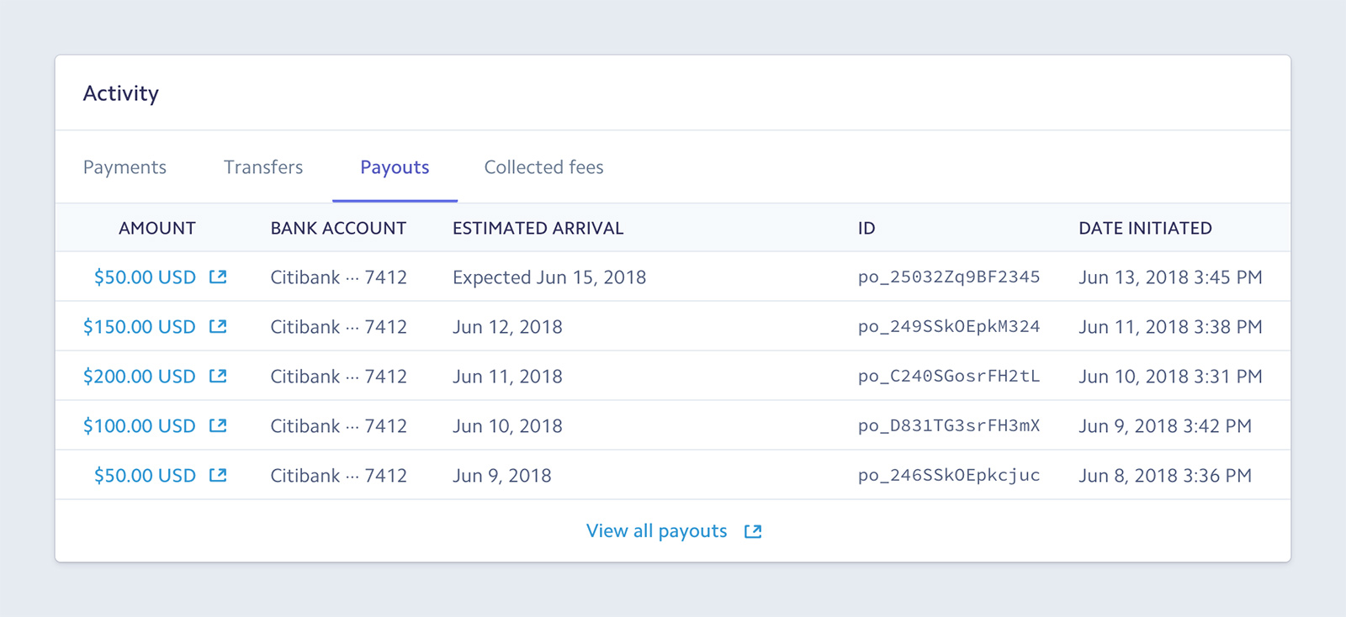Click the Date Initiated column header
The image size is (1346, 617).
(x=1145, y=229)
